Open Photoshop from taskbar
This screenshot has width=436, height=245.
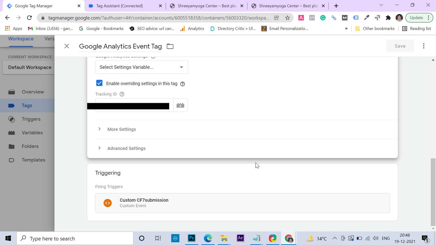click(192, 238)
